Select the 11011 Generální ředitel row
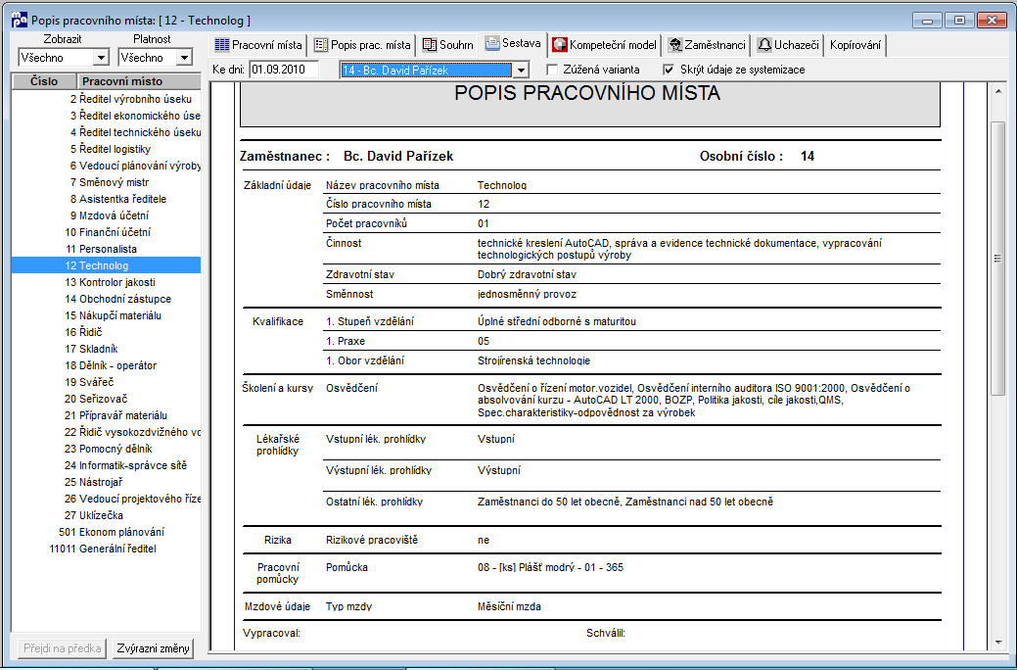 coord(107,550)
